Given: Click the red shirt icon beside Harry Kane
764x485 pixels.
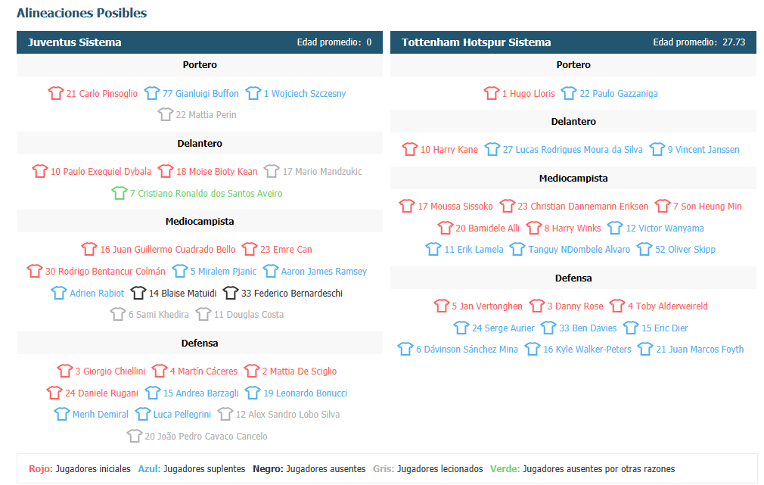Looking at the screenshot, I should [x=410, y=149].
